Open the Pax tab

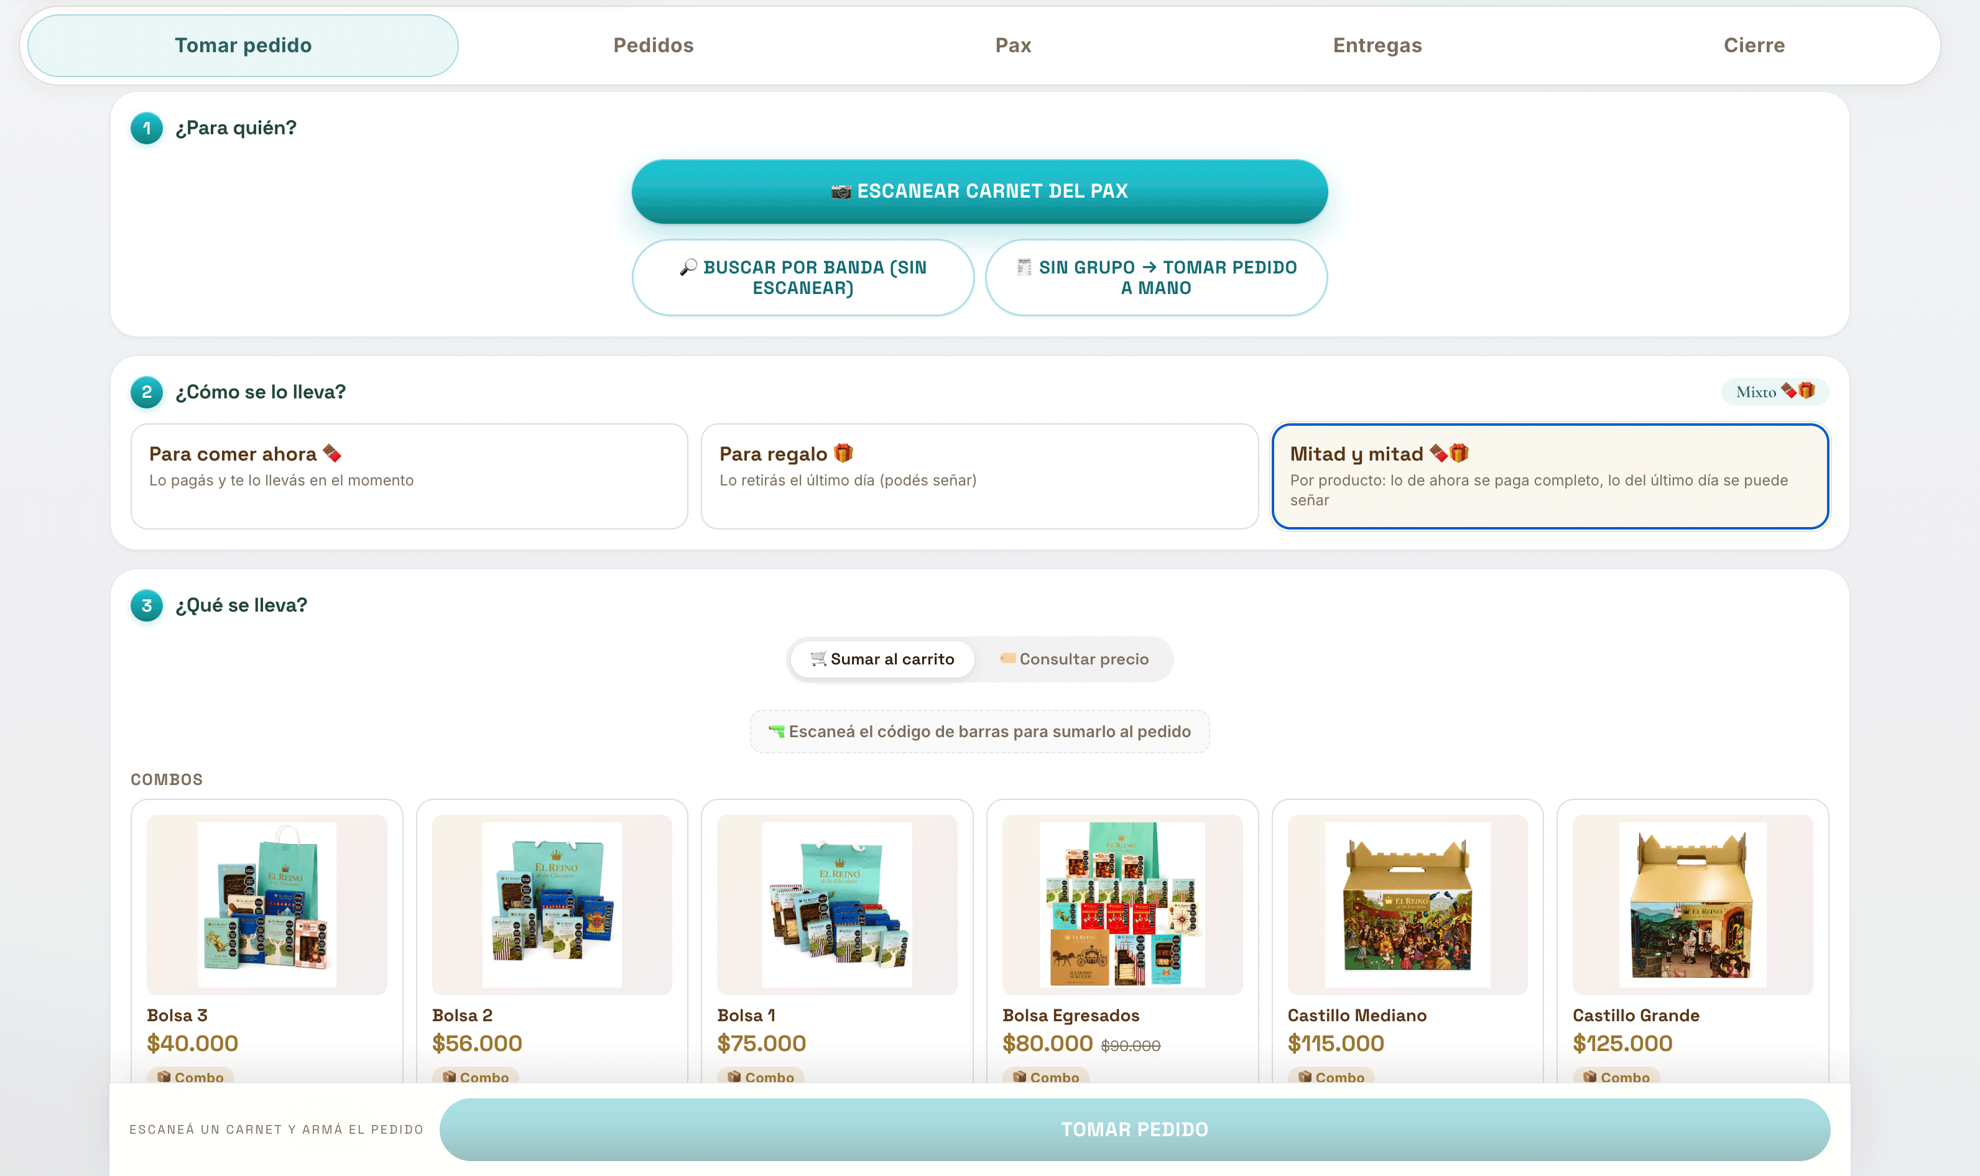(1013, 45)
